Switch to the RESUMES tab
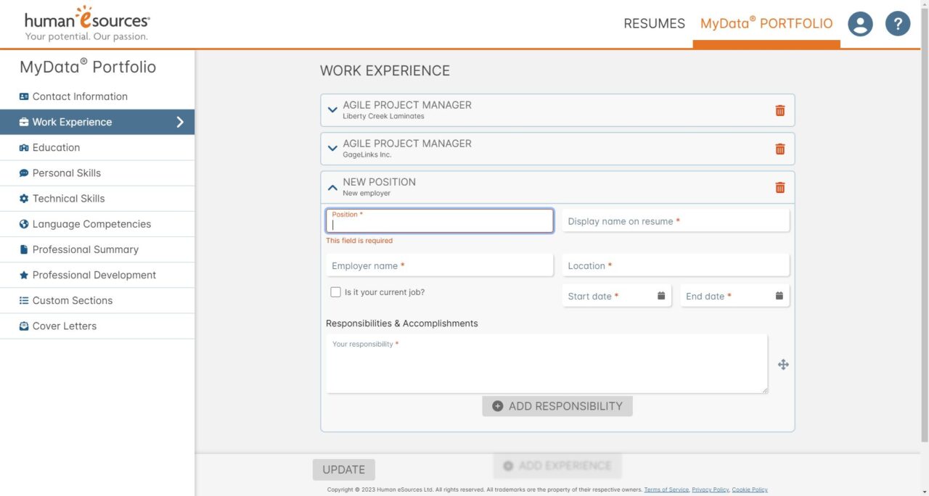 (x=654, y=23)
